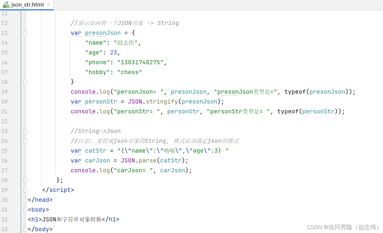
Task: Click typeof on line 19
Action: coord(295,92)
